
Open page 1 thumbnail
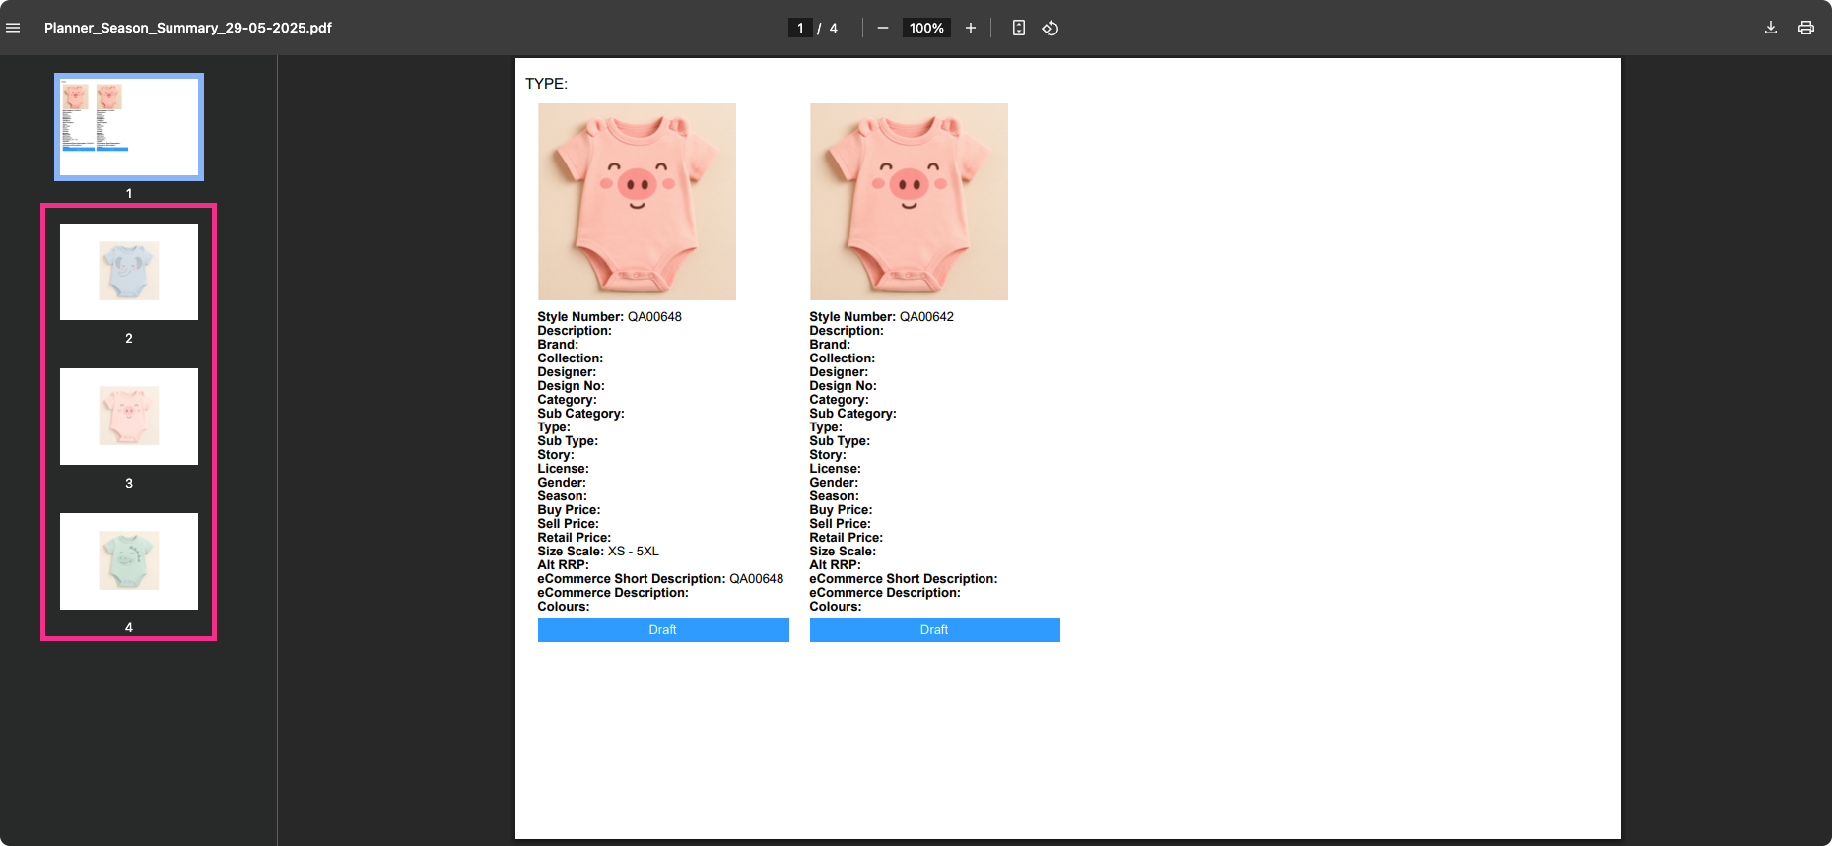point(129,127)
